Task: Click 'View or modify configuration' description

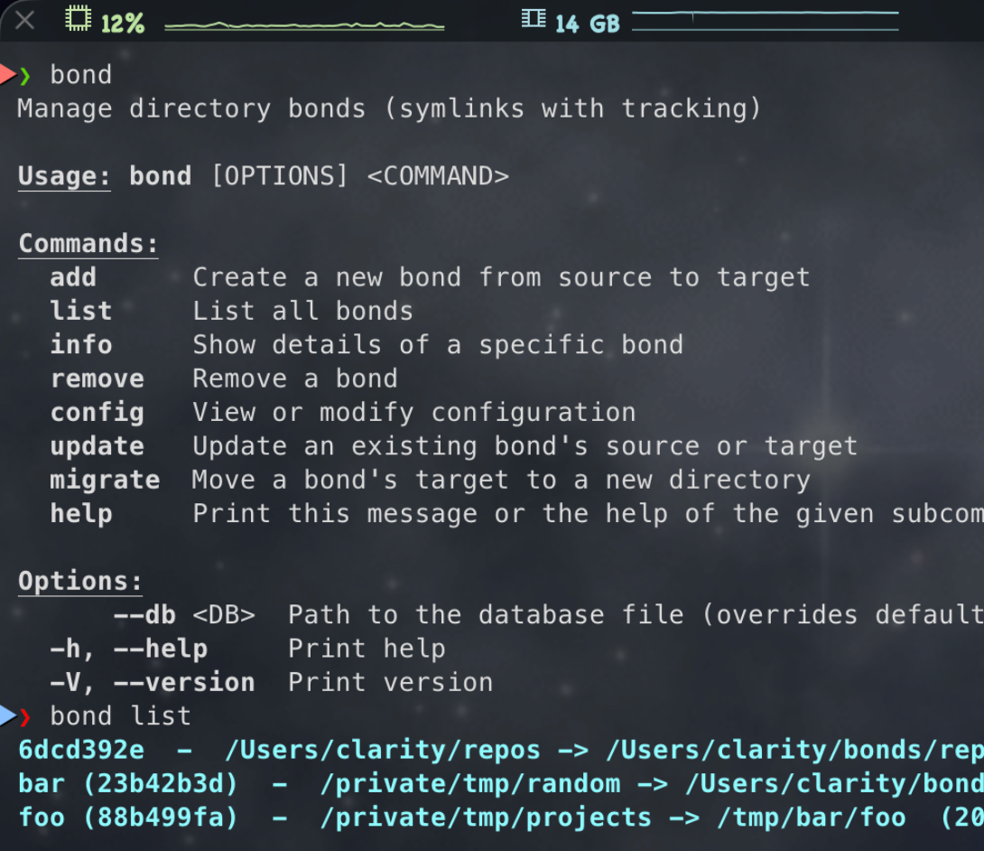Action: coord(414,413)
